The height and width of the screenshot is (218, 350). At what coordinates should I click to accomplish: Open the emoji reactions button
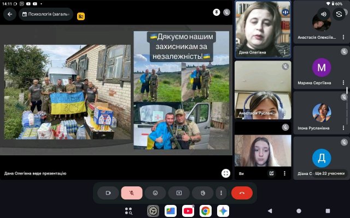point(155,193)
